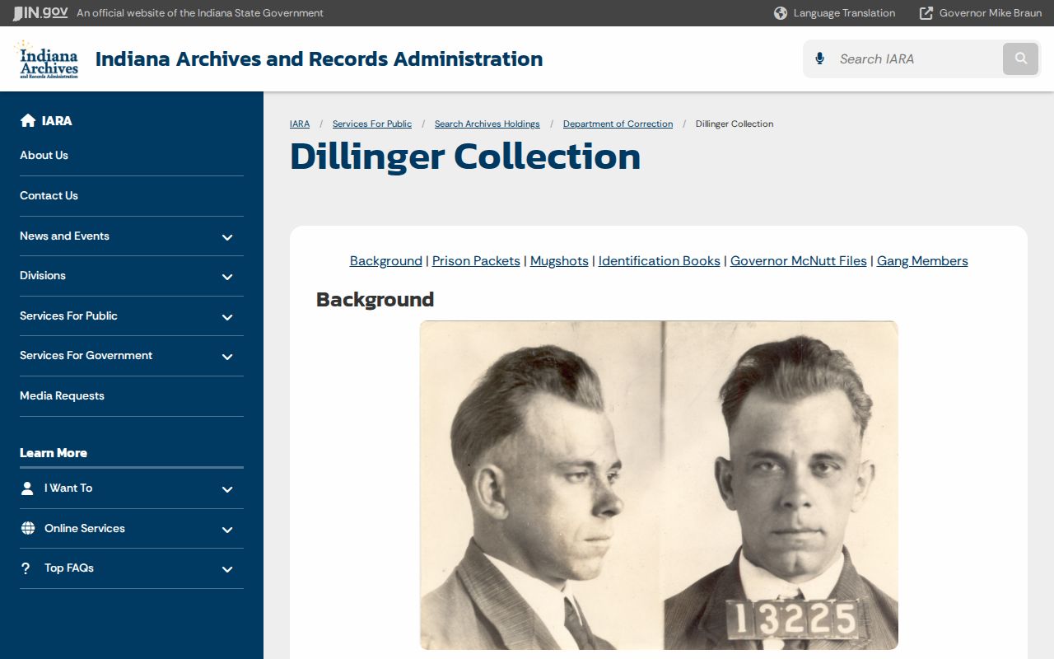Jump to Identification Books section

(x=660, y=260)
